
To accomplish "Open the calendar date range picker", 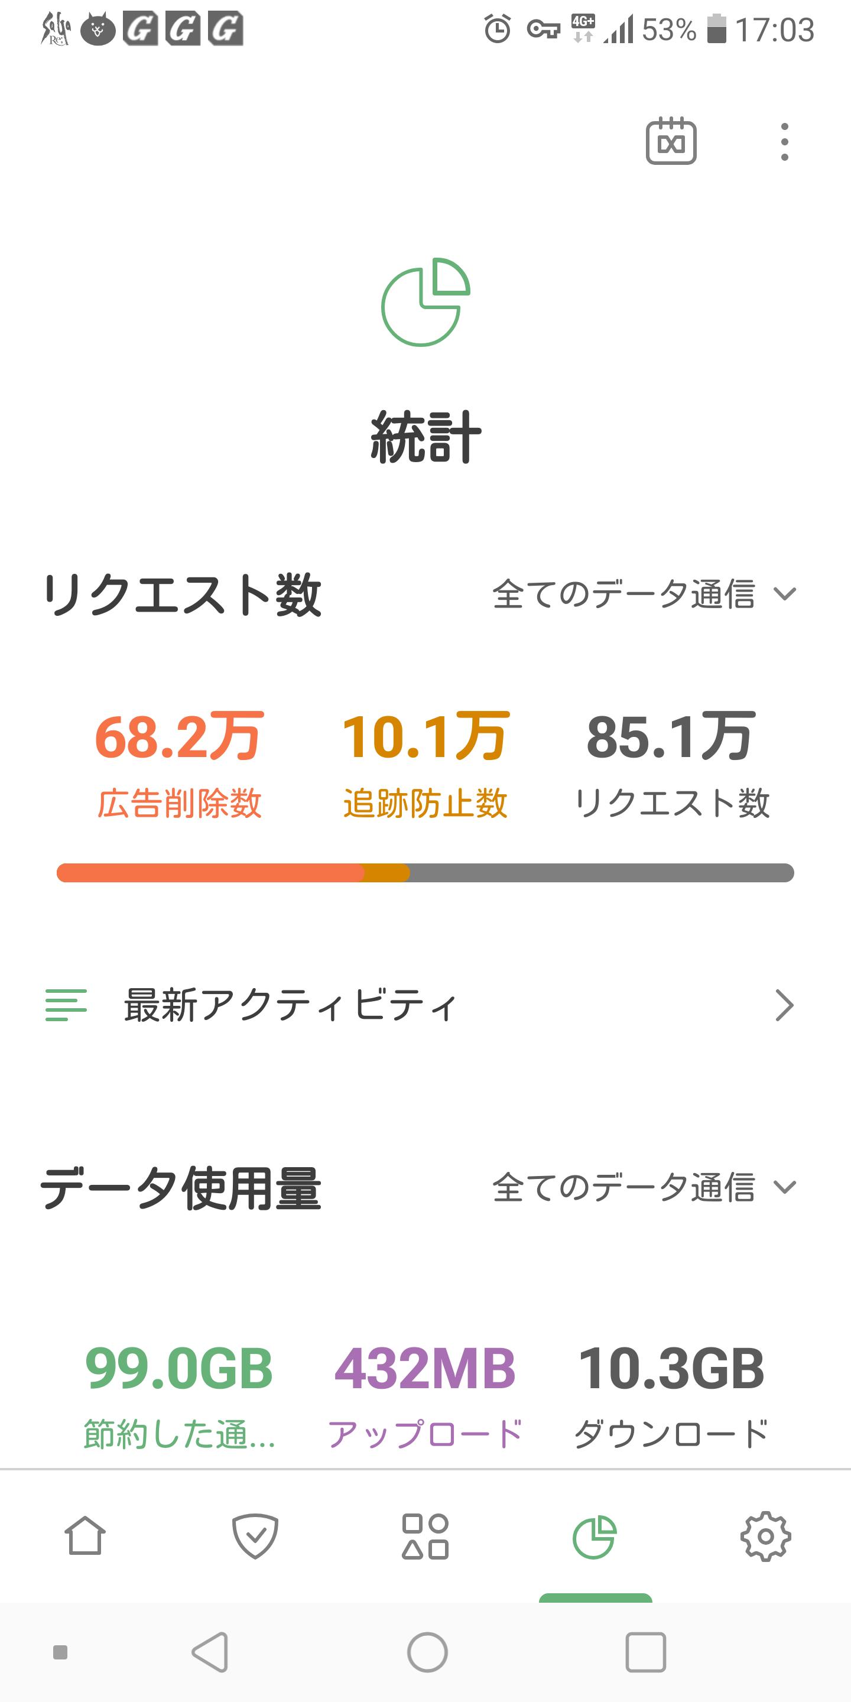I will pos(671,141).
